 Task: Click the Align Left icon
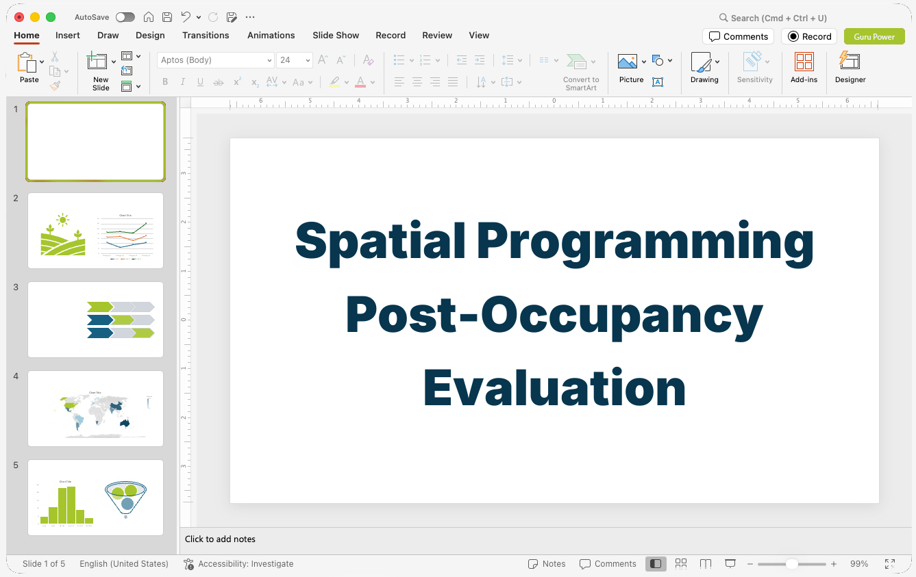click(x=399, y=82)
